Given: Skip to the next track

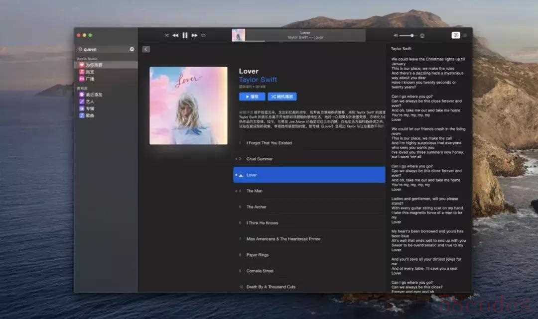Looking at the screenshot, I should (194, 35).
